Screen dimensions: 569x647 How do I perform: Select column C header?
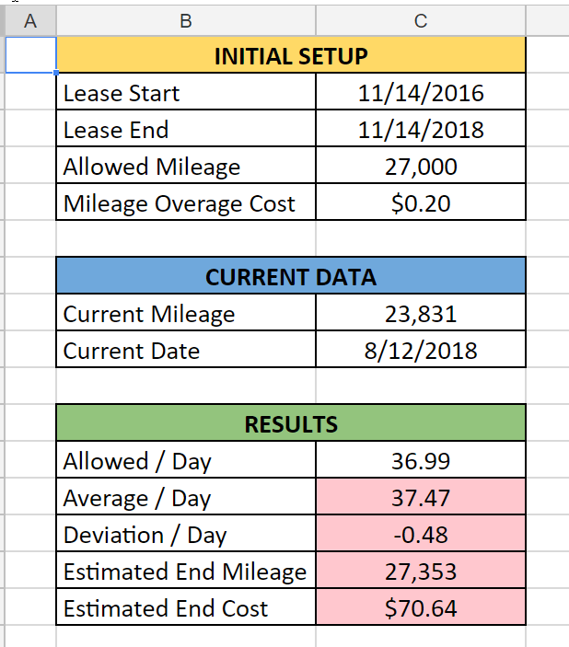(421, 20)
